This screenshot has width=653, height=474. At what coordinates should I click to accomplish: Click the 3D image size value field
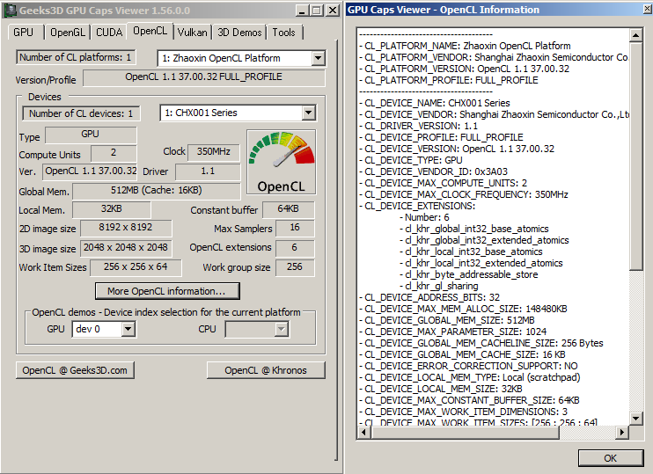coord(126,248)
